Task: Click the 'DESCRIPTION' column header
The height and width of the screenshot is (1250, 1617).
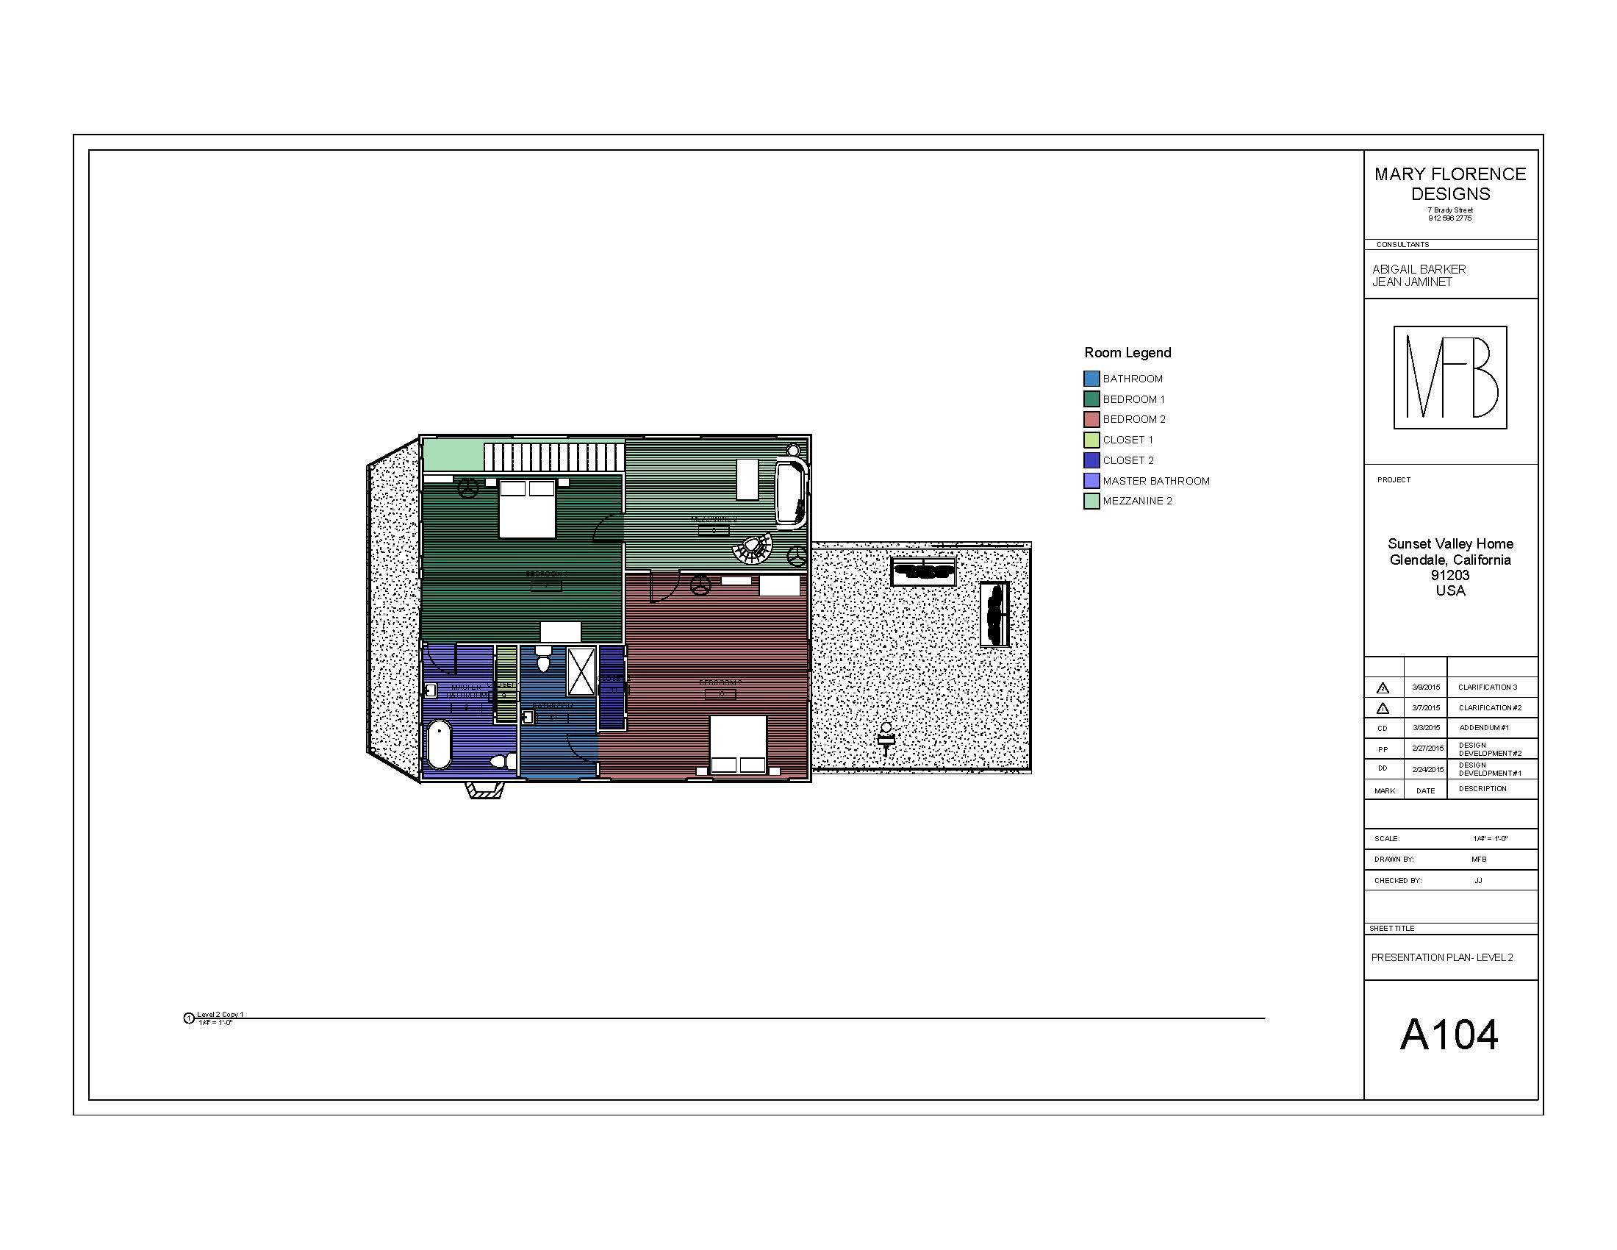Action: pos(1483,789)
